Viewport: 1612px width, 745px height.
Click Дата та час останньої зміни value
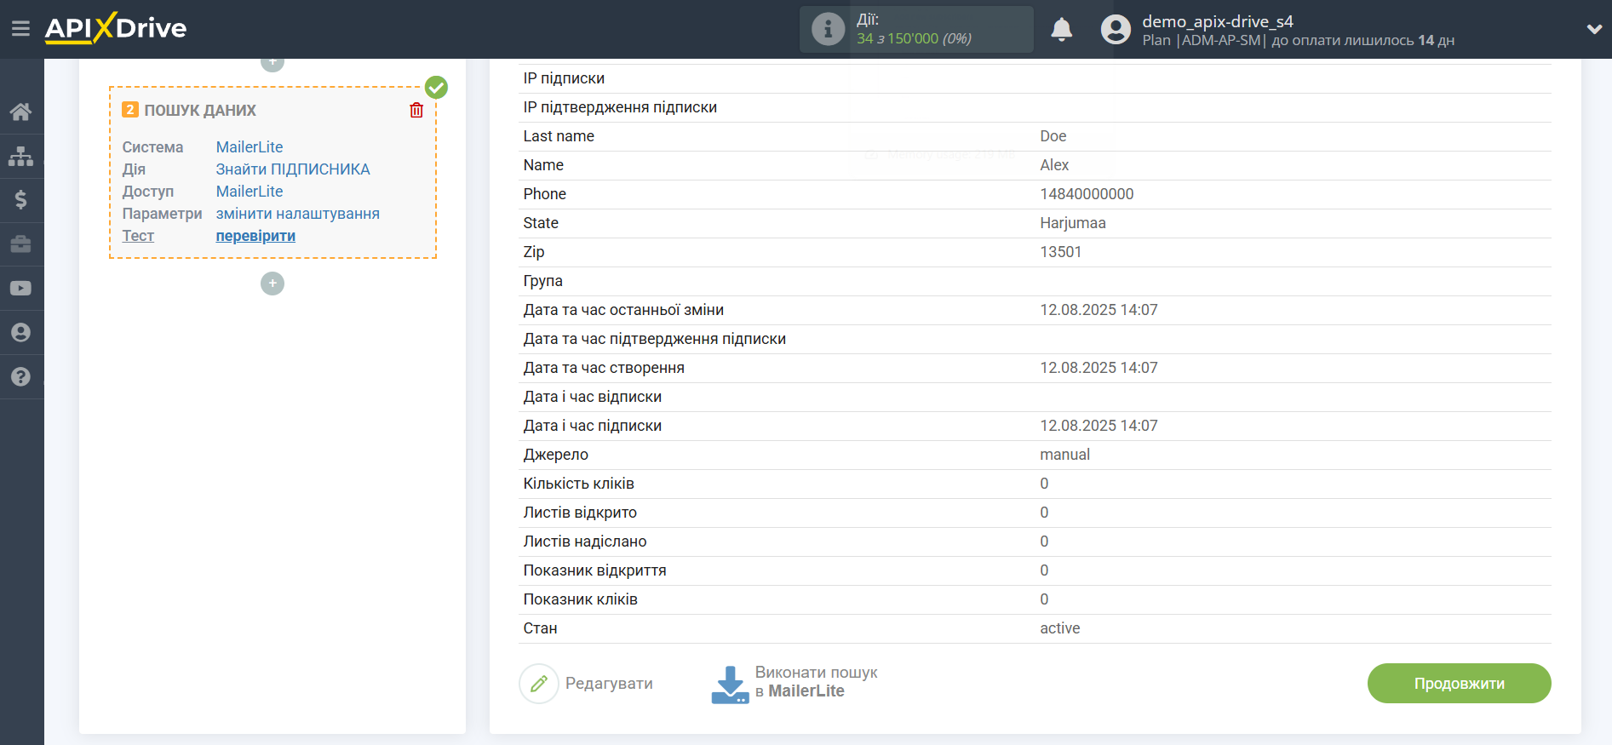point(1099,310)
